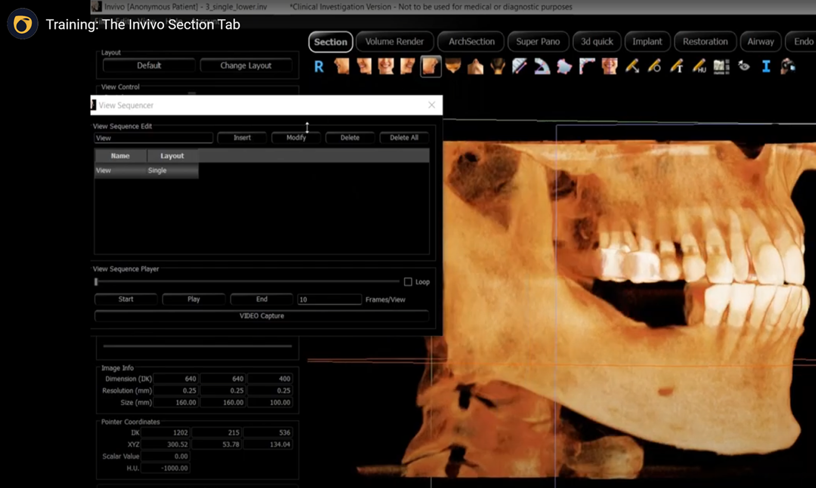Click the video title 'Training: The Invivo Section Tab'

click(x=143, y=25)
